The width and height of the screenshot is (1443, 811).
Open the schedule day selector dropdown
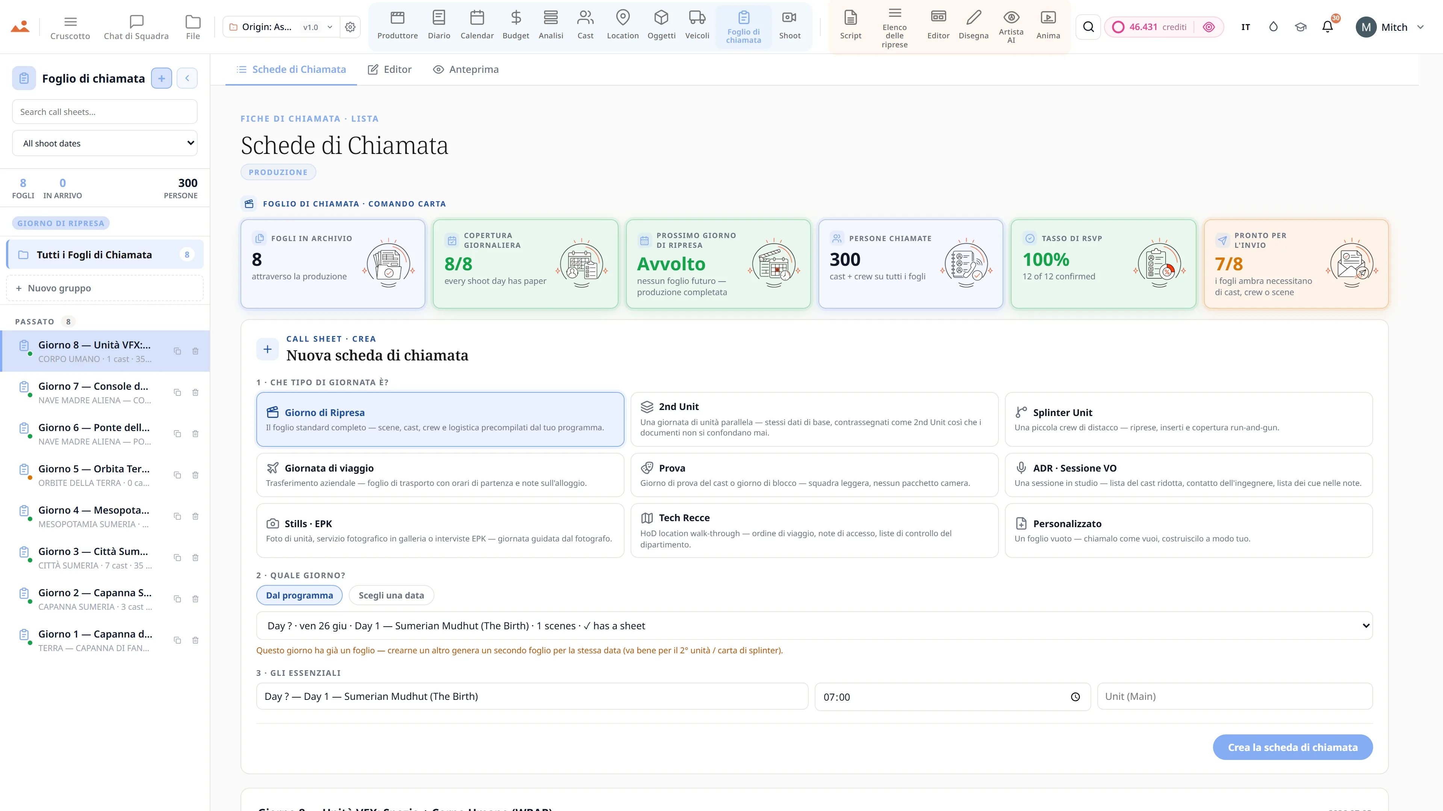coord(814,626)
